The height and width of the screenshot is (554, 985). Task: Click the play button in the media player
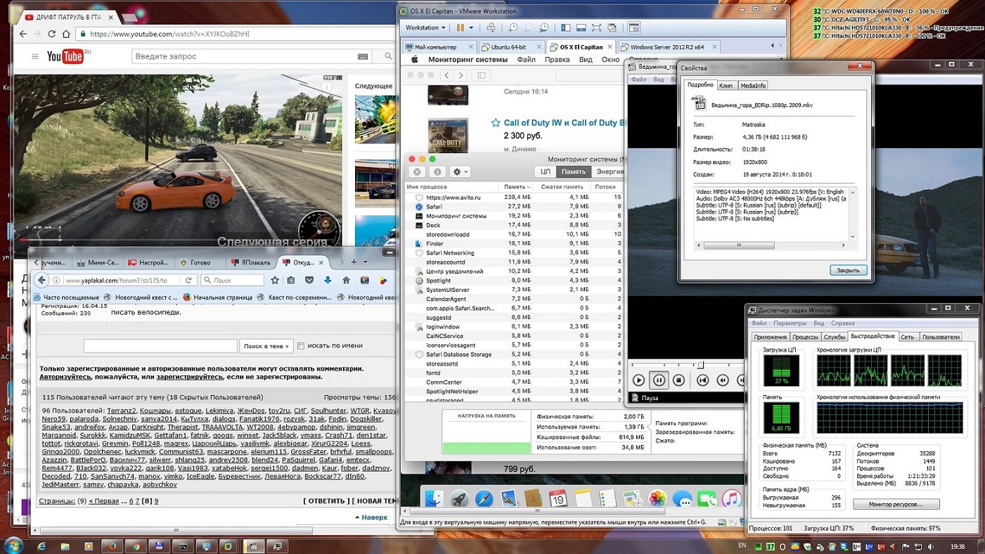click(x=638, y=380)
